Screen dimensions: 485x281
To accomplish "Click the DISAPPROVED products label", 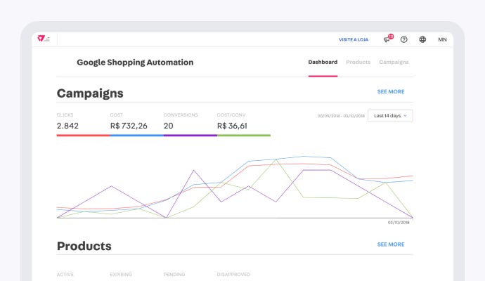I will tap(233, 275).
